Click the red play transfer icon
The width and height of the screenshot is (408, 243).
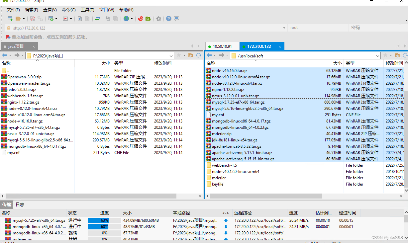[65, 19]
